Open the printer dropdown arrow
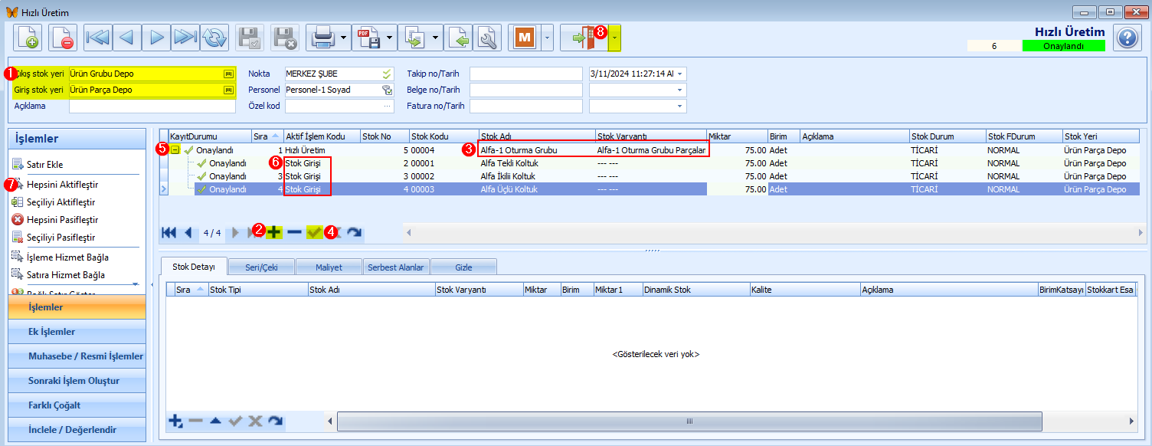The width and height of the screenshot is (1152, 446). click(344, 37)
